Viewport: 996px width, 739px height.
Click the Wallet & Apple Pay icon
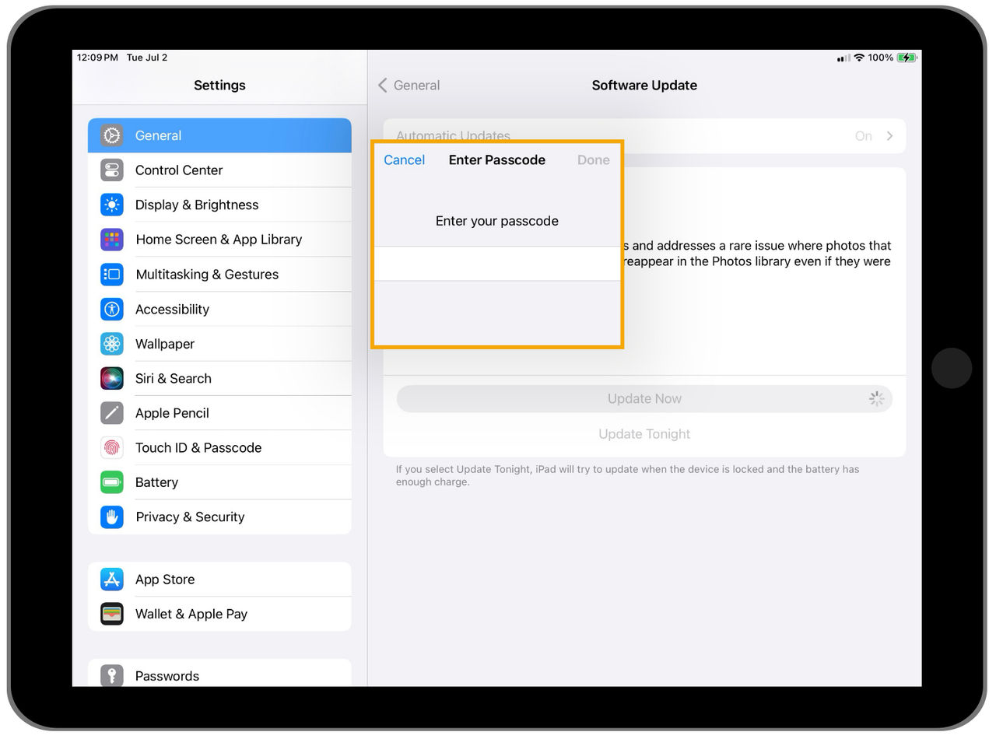point(112,614)
